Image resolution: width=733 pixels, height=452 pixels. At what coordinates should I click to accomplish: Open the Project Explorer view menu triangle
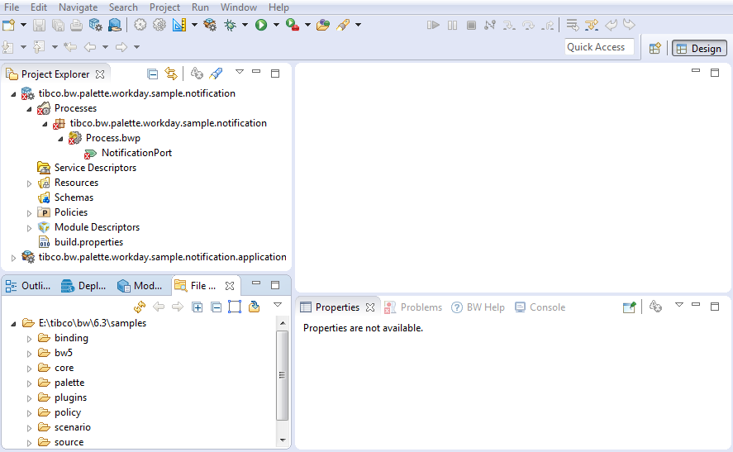(240, 72)
